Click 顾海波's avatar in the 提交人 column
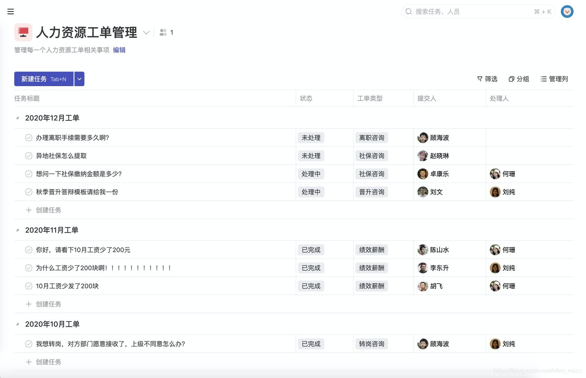Image resolution: width=586 pixels, height=378 pixels. pyautogui.click(x=422, y=137)
